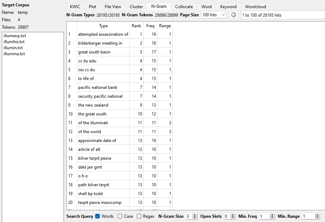Decrease Min. Range stepper down arrow
This screenshot has height=222, width=325.
point(317,217)
